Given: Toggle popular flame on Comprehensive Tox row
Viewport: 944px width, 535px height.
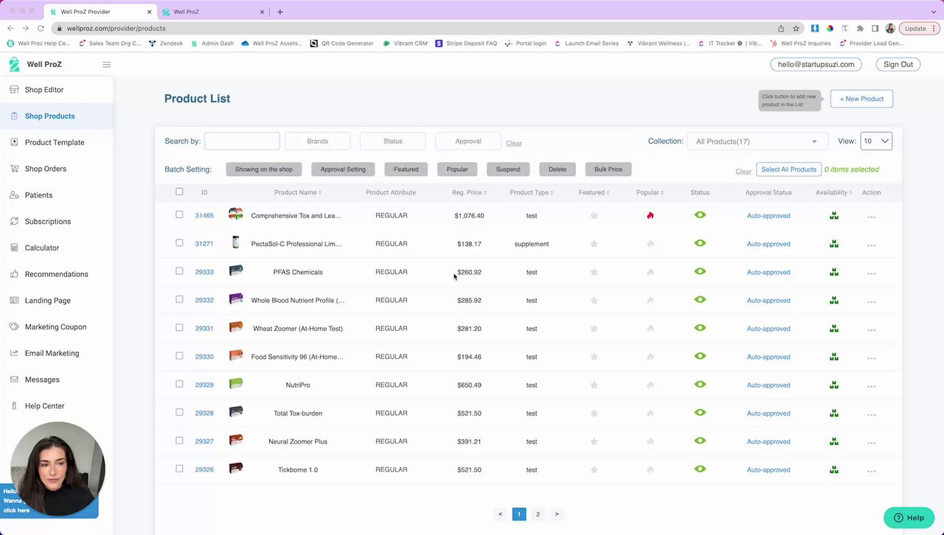Looking at the screenshot, I should tap(650, 216).
